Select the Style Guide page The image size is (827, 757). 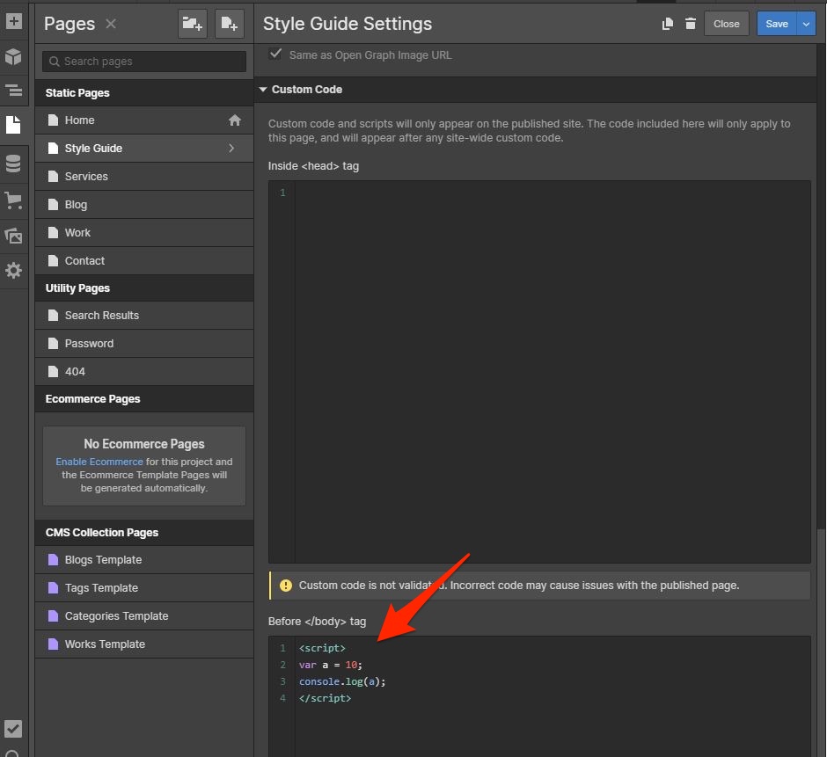click(144, 148)
